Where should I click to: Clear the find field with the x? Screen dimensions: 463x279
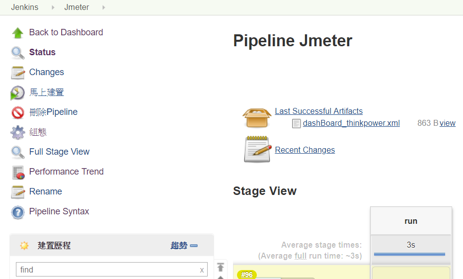tap(202, 270)
